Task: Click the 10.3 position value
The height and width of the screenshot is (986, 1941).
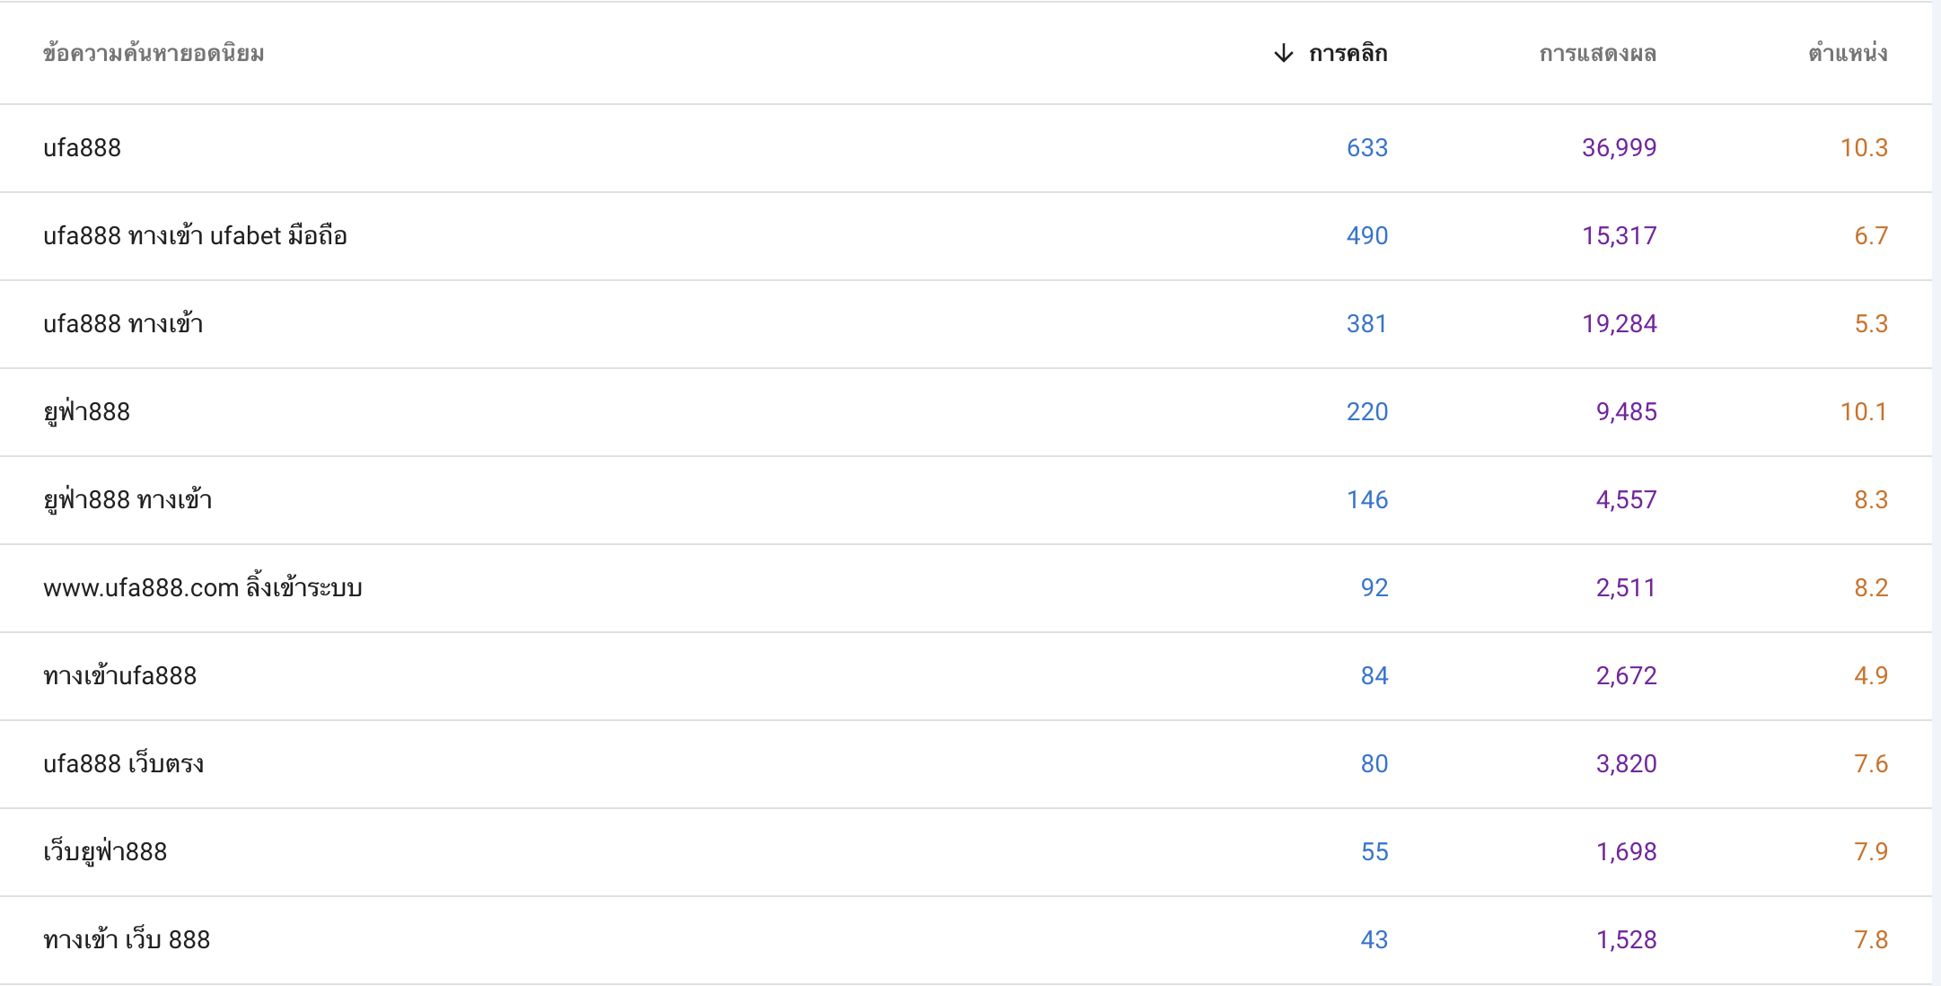Action: 1864,148
